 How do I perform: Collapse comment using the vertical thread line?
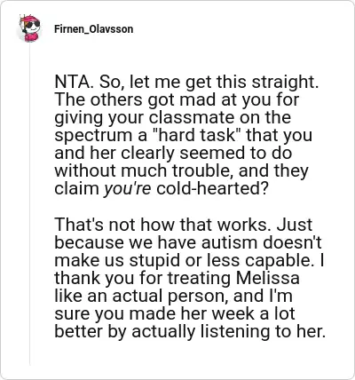point(29,204)
